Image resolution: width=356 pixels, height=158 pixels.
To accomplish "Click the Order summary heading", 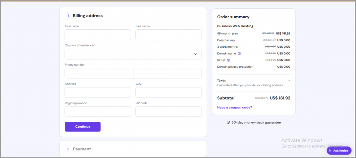I will click(x=233, y=17).
